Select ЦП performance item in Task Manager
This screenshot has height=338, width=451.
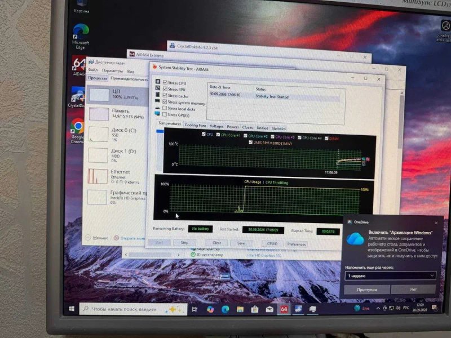point(117,95)
